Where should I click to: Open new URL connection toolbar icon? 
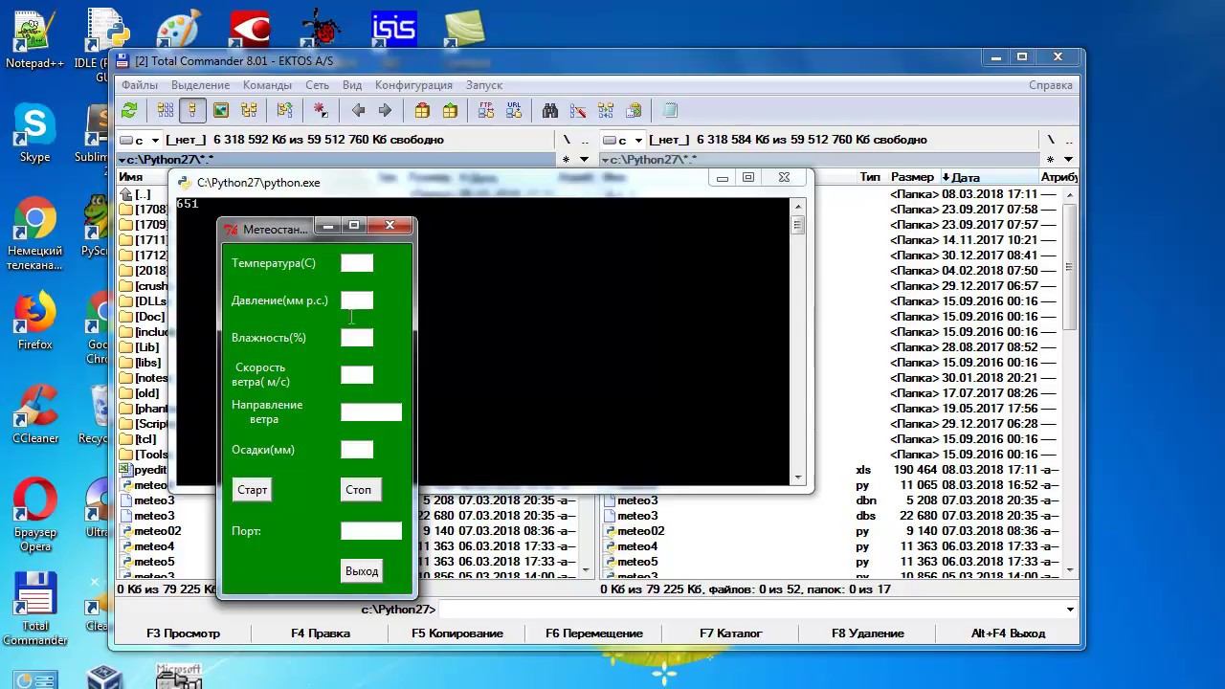514,111
